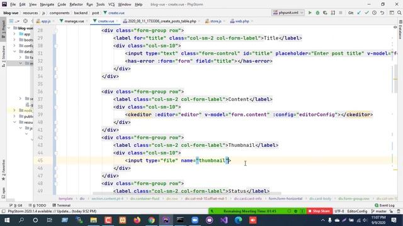Open the Tools menu
403x226 pixels.
(x=100, y=4)
